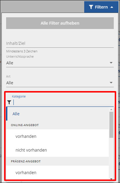
Task: Open the Unterrichtssprache dropdown
Action: [60, 63]
